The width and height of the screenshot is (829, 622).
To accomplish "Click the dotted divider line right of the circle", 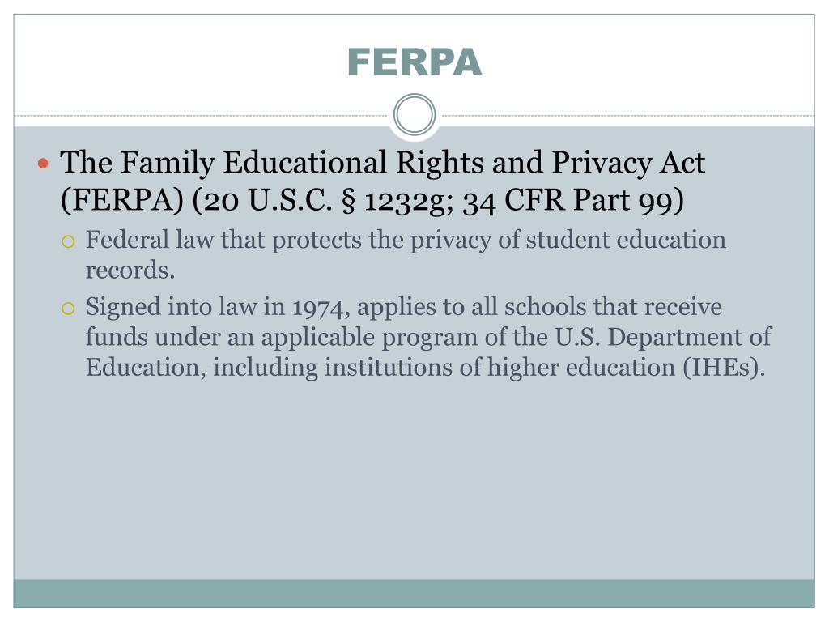I will pyautogui.click(x=627, y=115).
